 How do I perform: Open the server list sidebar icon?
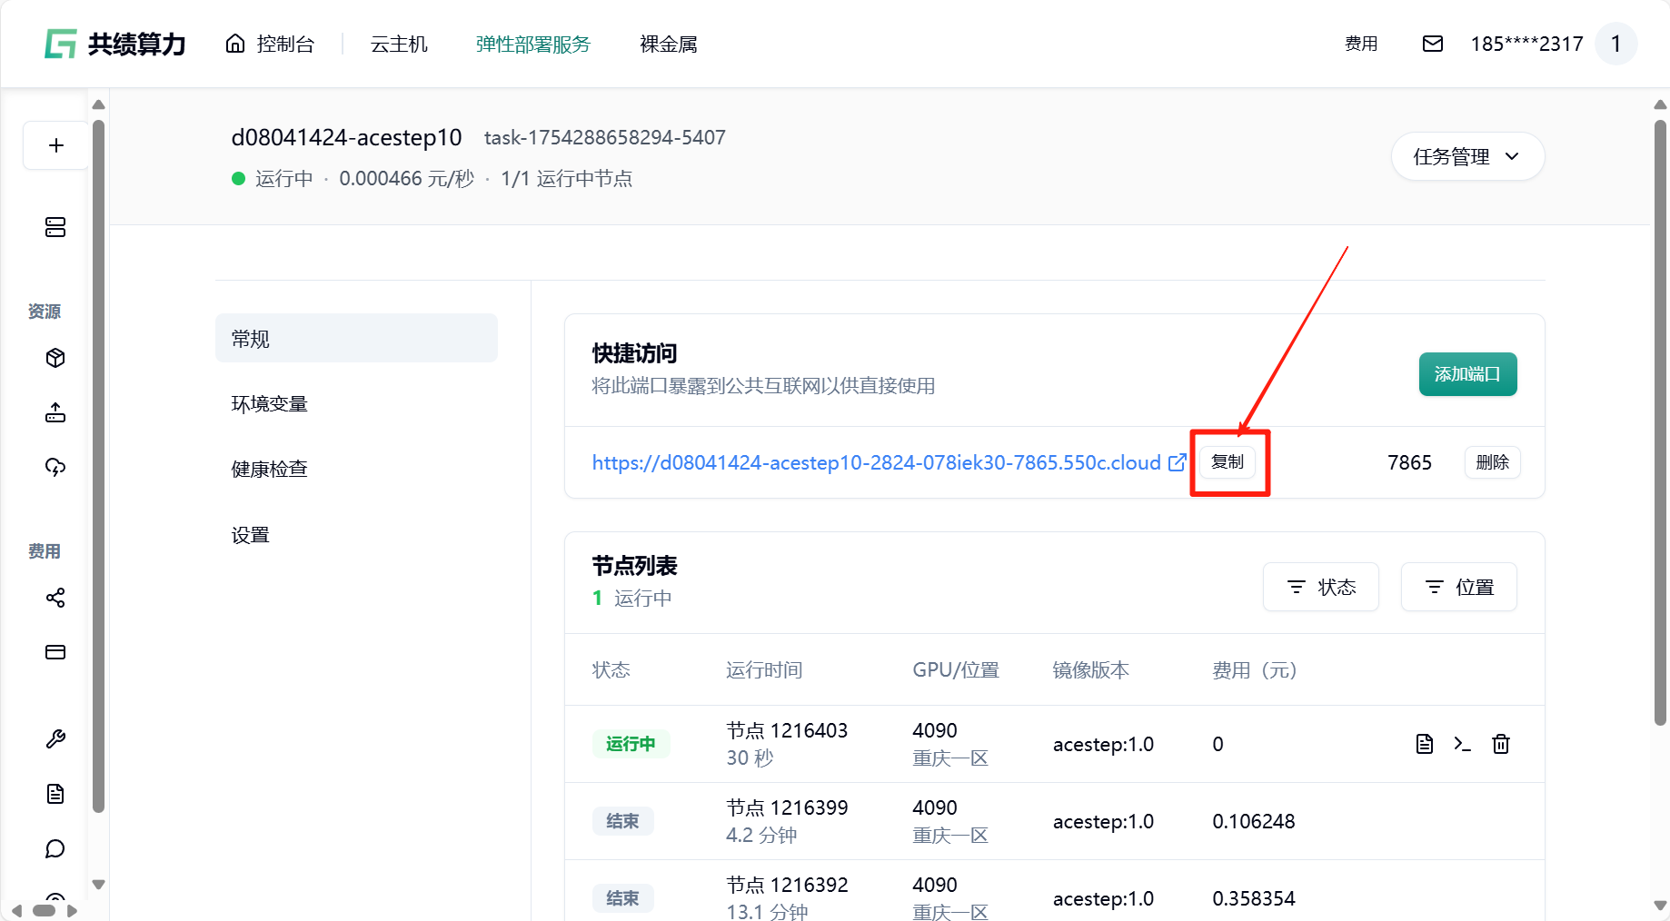55,227
